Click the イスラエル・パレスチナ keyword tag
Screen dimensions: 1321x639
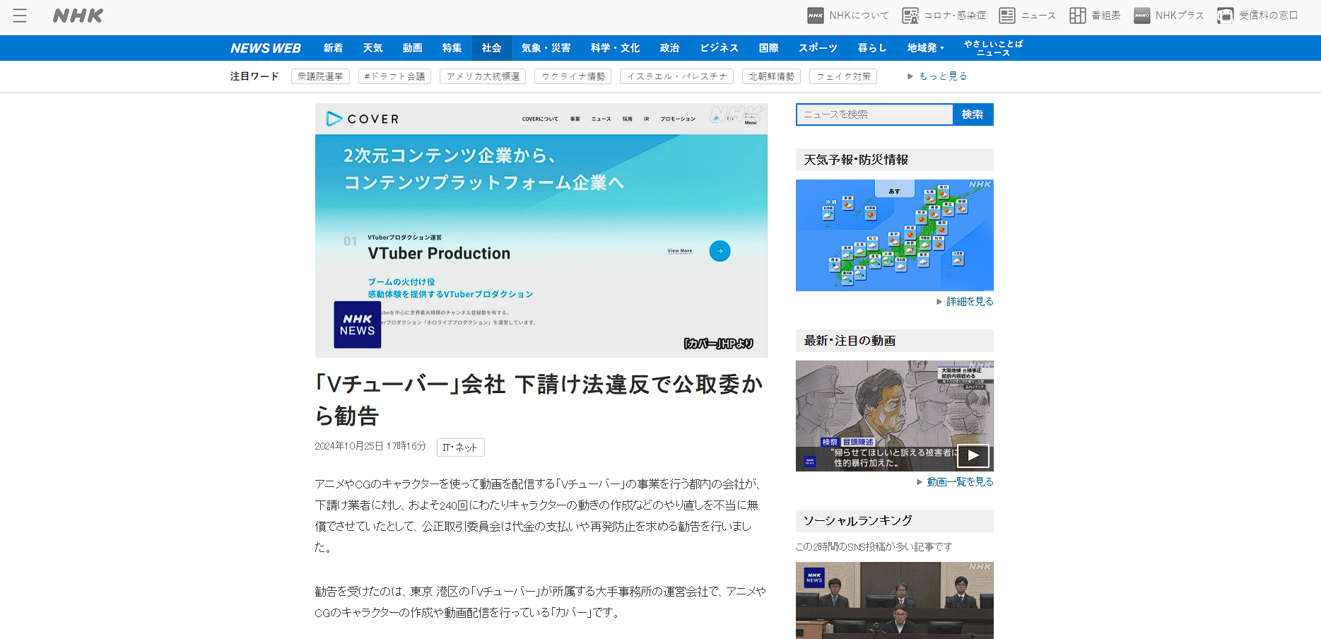click(676, 76)
